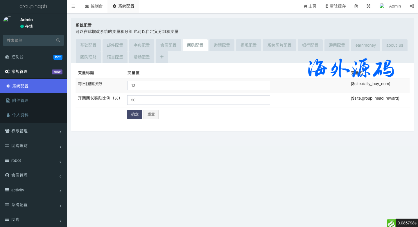This screenshot has width=418, height=227.
Task: Click the green leaf debug icon
Action: (391, 223)
